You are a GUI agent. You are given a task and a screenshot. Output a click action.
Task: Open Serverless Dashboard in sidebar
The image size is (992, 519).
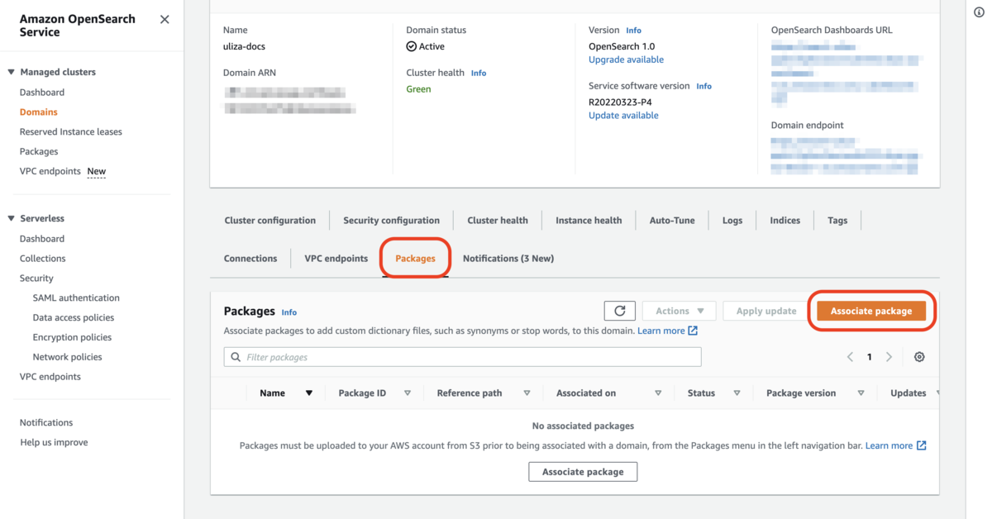42,239
